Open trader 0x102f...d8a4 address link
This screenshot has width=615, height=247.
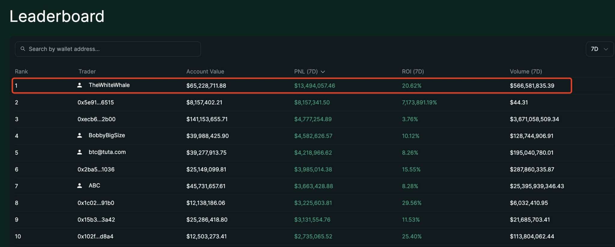point(95,236)
